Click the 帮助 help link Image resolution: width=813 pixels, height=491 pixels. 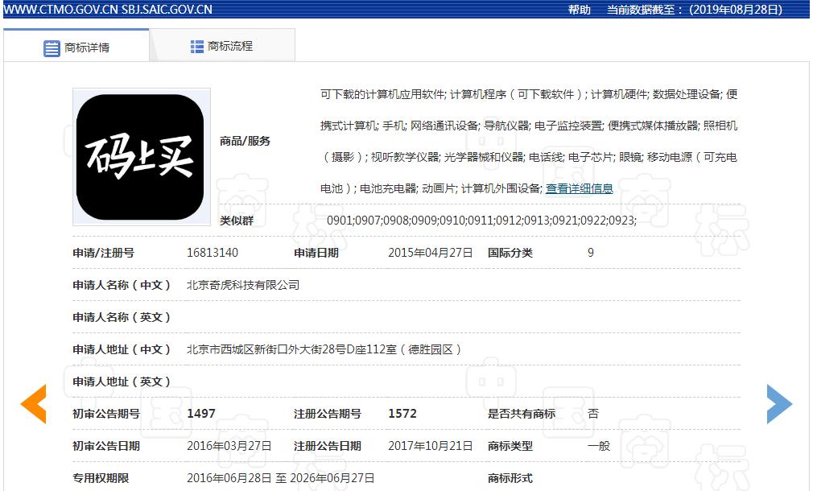pos(580,10)
